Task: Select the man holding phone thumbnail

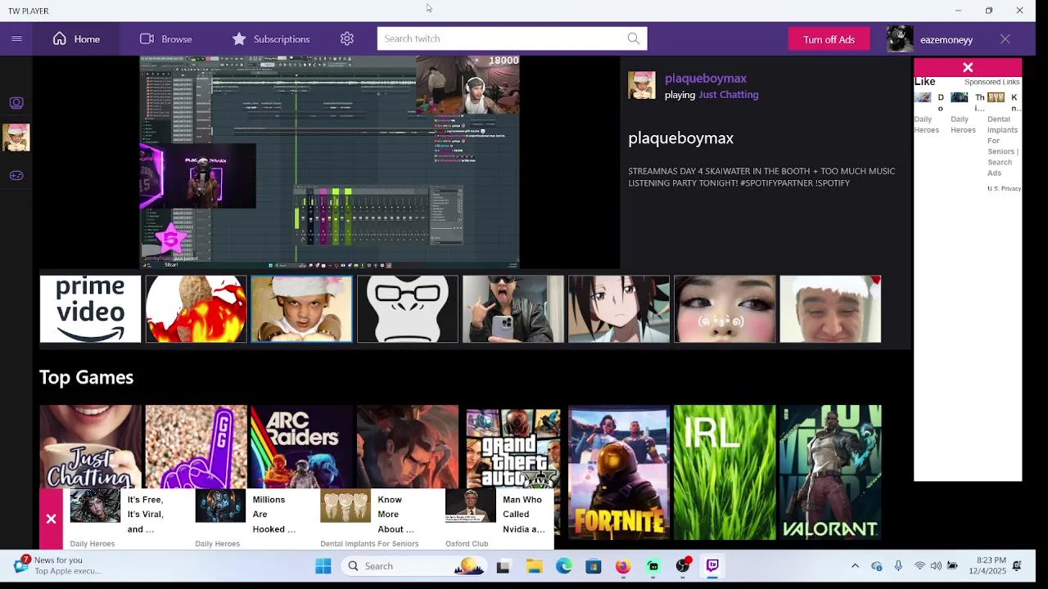Action: pos(513,309)
